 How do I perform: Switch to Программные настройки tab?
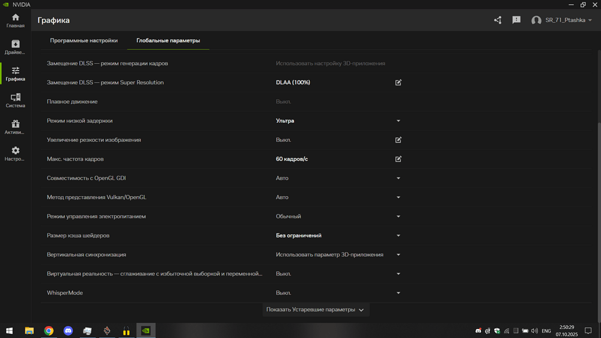pyautogui.click(x=84, y=41)
